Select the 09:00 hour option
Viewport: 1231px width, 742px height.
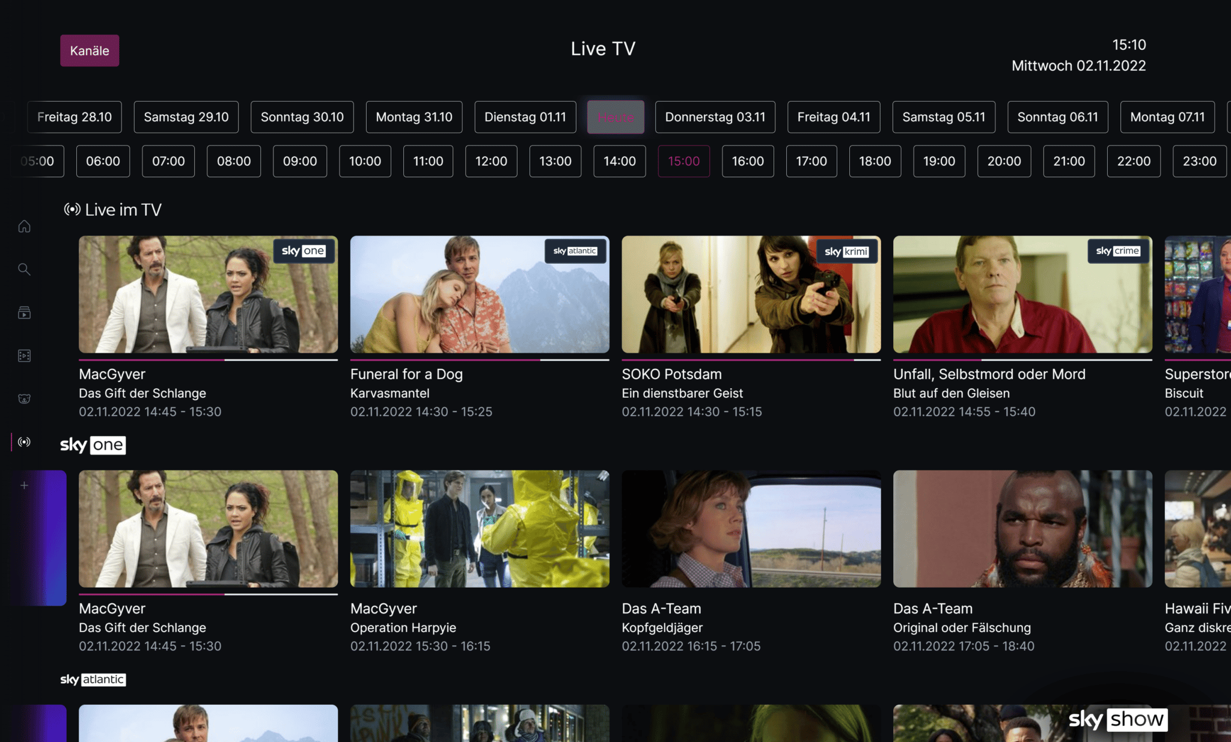[300, 161]
